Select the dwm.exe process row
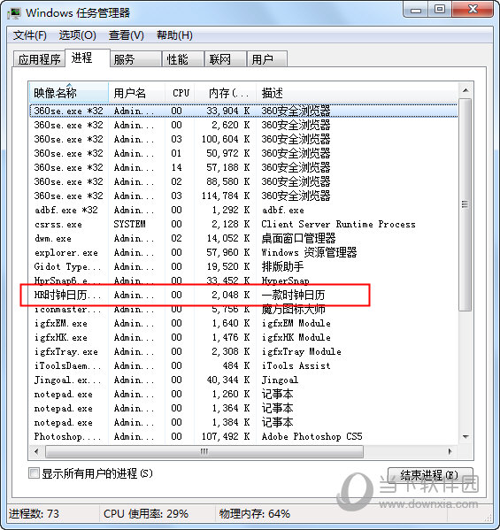500x530 pixels. point(243,239)
